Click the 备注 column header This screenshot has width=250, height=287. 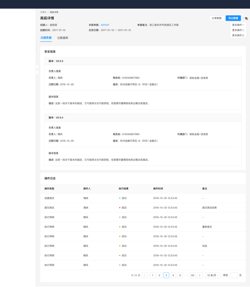point(205,189)
